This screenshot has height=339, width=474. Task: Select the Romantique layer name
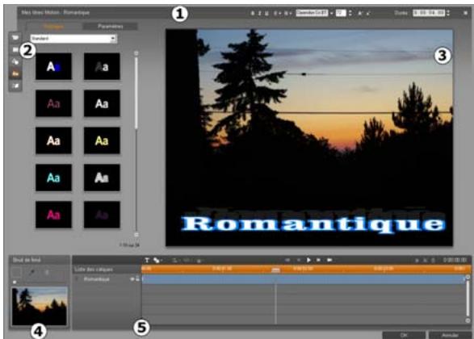pyautogui.click(x=96, y=279)
